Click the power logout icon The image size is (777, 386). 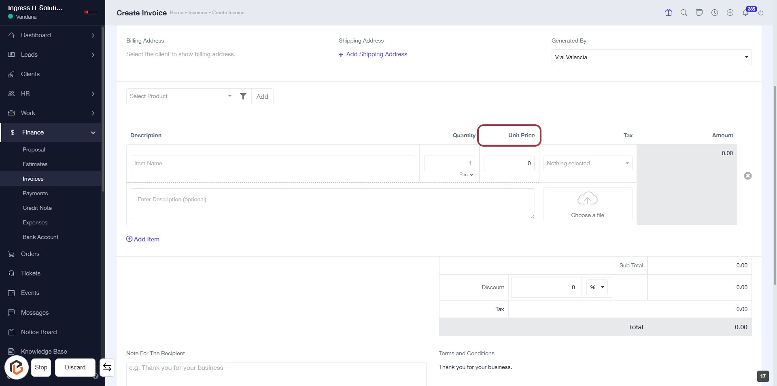pos(761,13)
